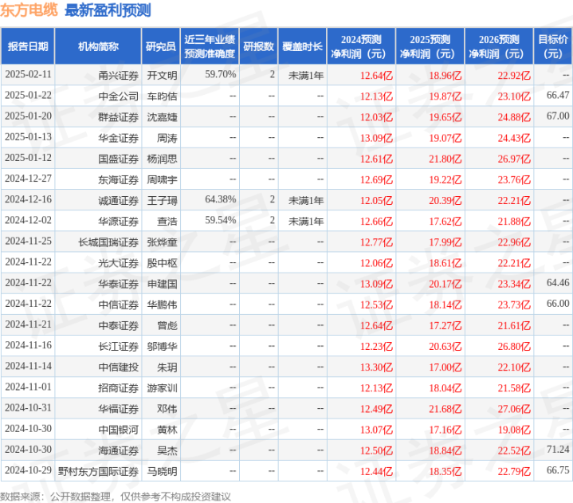This screenshot has width=573, height=503.
Task: Click the date cell 2025-02-11
Action: (x=28, y=75)
